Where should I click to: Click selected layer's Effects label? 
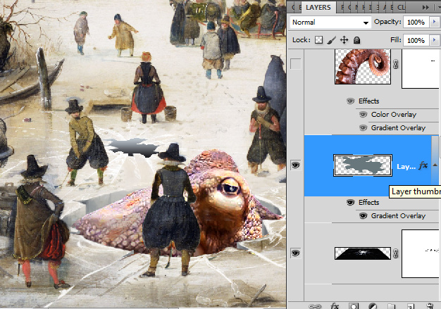tap(368, 202)
